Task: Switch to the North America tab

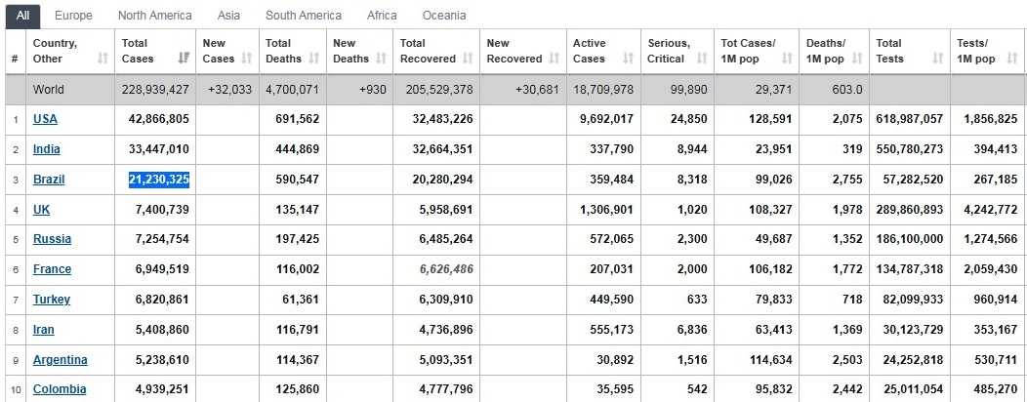Action: tap(154, 15)
